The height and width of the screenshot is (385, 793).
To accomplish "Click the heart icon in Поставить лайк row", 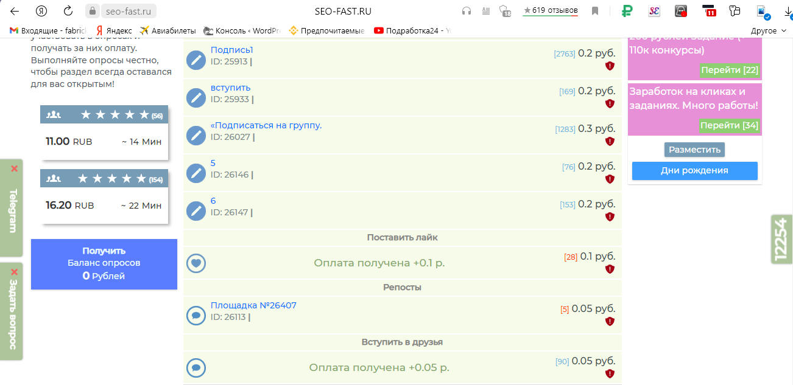I will tap(196, 263).
